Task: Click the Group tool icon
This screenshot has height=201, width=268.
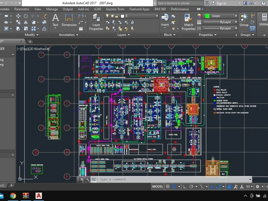Action: [x=244, y=20]
